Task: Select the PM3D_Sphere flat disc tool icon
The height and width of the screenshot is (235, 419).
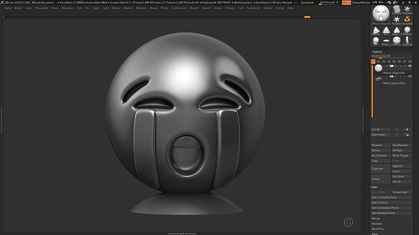Action: (x=386, y=41)
